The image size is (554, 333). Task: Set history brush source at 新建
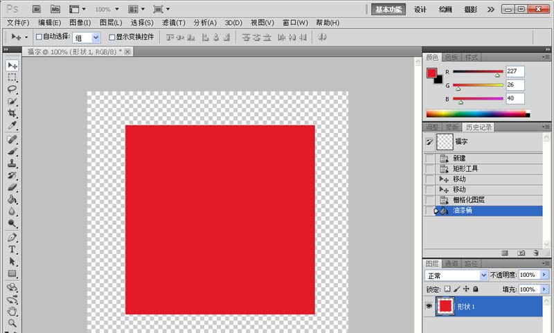click(x=429, y=159)
